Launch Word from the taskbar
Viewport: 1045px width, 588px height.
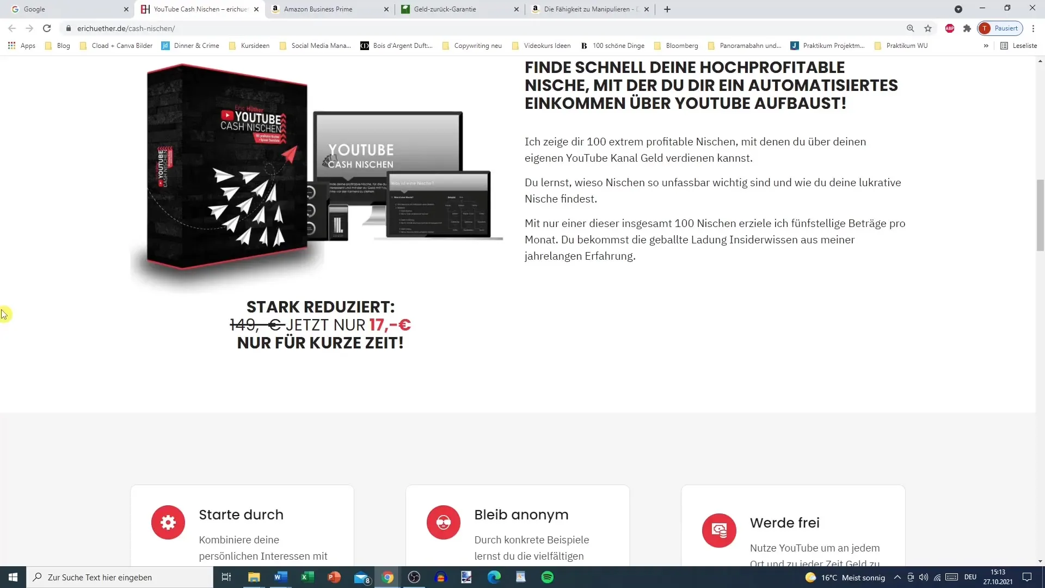pos(280,577)
